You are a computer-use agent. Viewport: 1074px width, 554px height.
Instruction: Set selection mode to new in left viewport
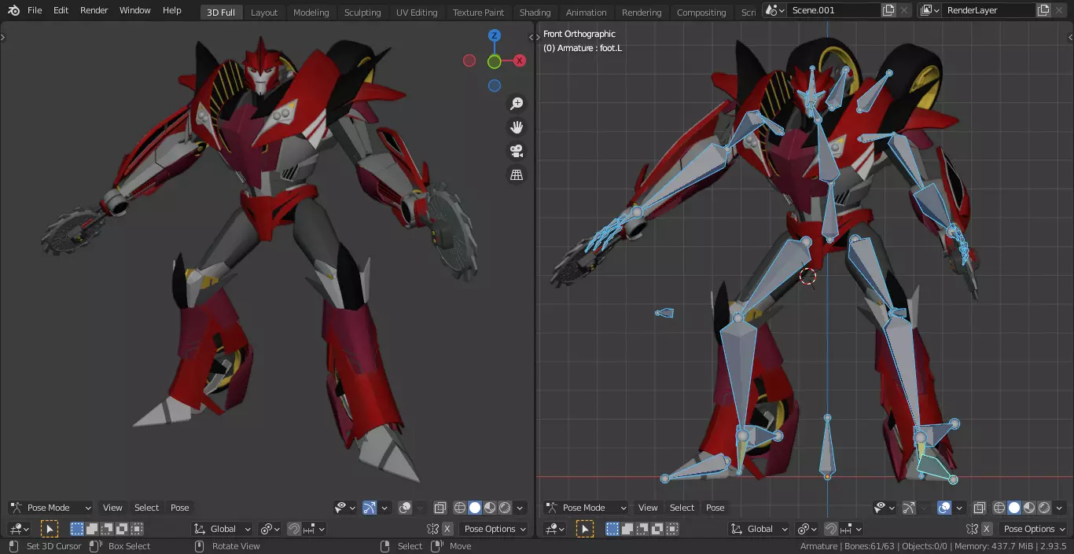[76, 529]
